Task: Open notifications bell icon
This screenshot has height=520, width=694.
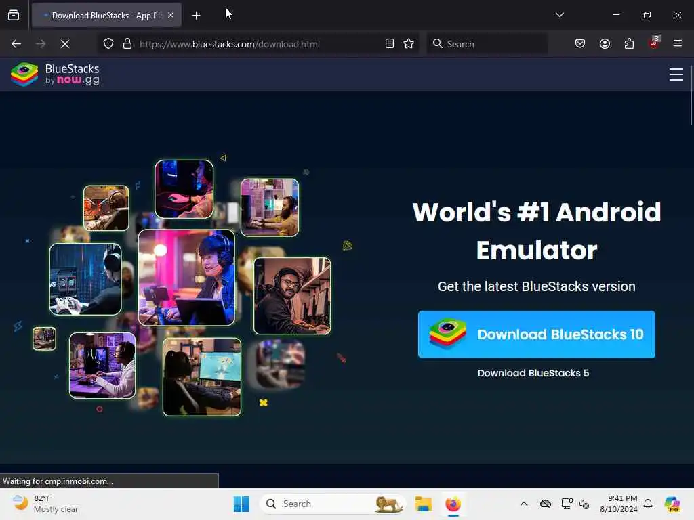Action: (648, 504)
